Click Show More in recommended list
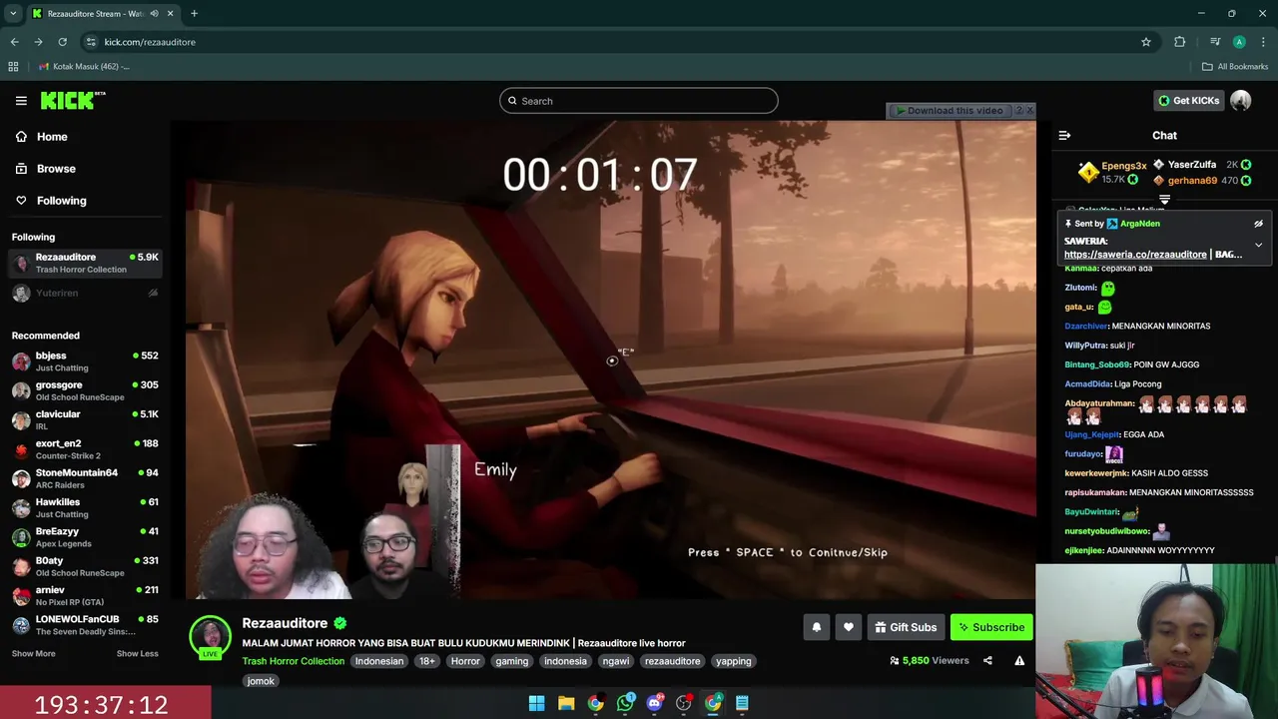 [x=33, y=654]
